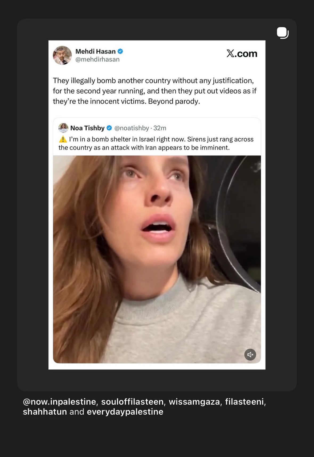This screenshot has height=457, width=314.
Task: Click the 32m timestamp on quoted tweet
Action: pos(160,128)
